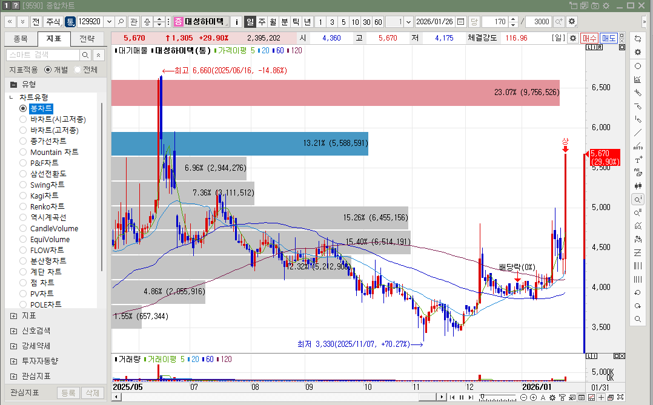Click the double left arrow navigation button
653x405 pixels.
tap(10, 22)
